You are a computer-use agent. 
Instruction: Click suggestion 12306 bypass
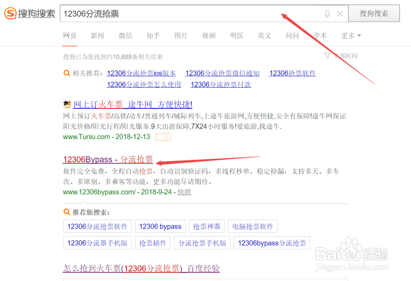pyautogui.click(x=160, y=226)
